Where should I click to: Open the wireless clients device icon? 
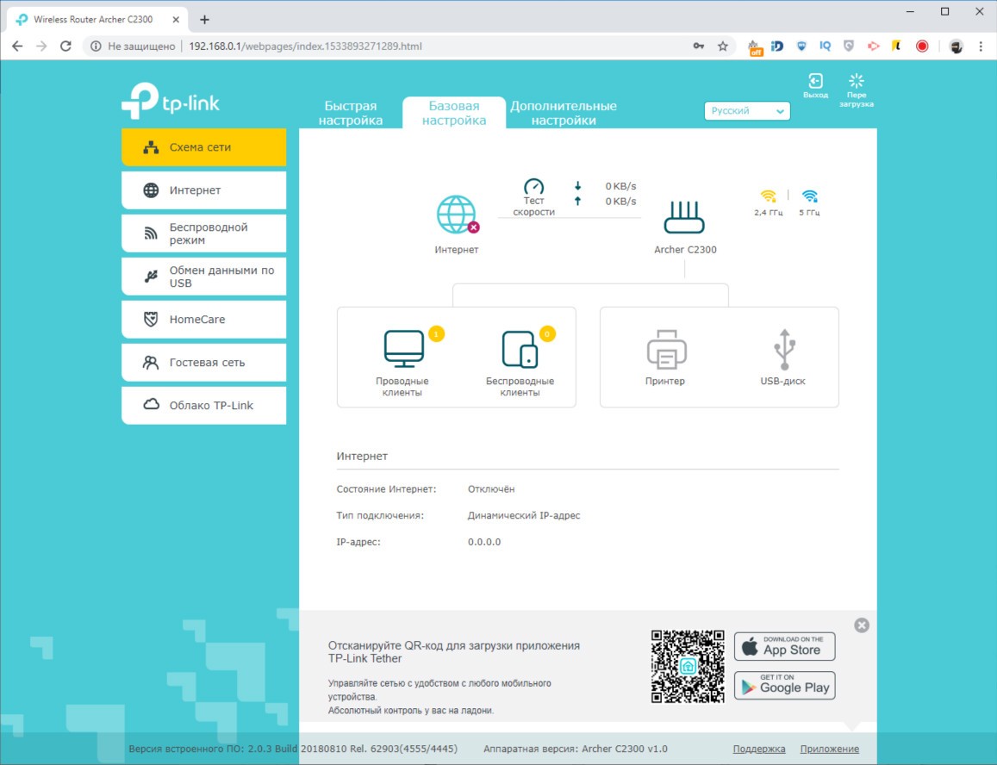point(520,350)
